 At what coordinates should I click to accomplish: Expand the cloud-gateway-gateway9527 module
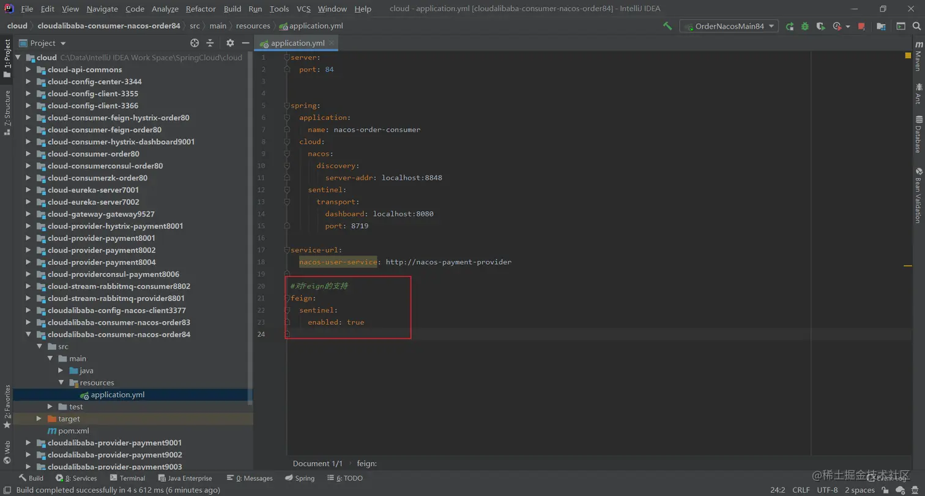tap(28, 214)
